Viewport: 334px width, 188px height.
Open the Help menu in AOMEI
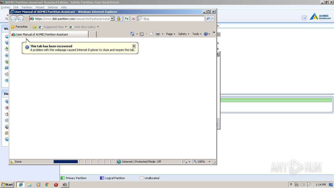64,7
